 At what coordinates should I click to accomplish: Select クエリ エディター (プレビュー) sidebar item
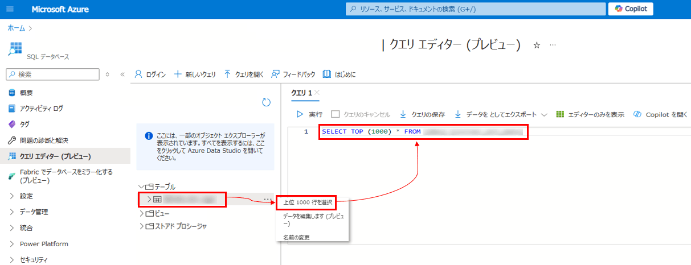tap(65, 156)
